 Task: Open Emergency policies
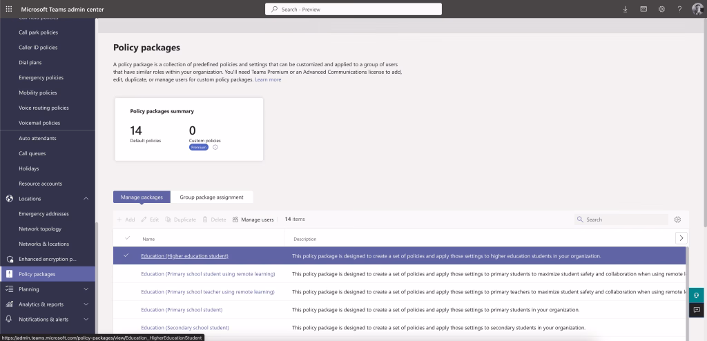(x=41, y=77)
